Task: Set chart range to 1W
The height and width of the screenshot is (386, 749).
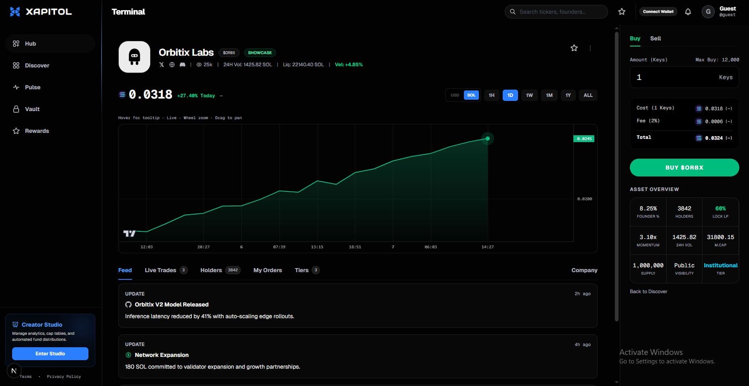Action: [529, 95]
